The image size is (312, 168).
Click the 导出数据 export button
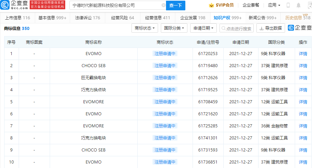pos(271,28)
